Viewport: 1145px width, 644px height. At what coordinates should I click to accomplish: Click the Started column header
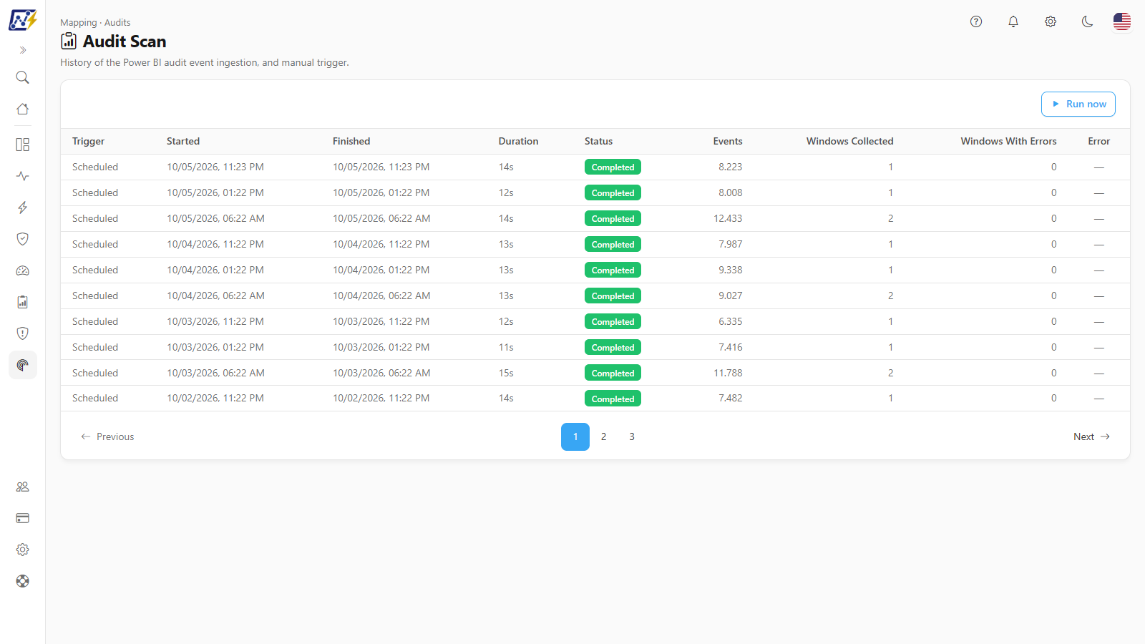(183, 142)
